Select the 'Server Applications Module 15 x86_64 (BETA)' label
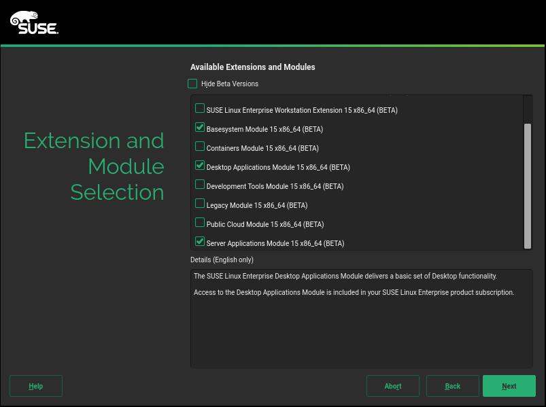The height and width of the screenshot is (407, 546). [x=275, y=243]
